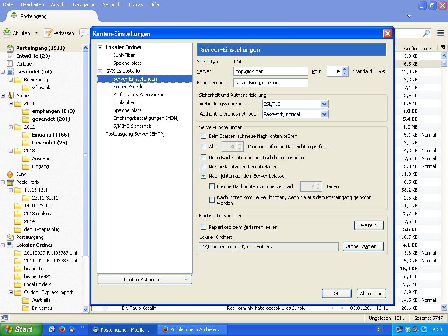Open the Extras menu
The width and height of the screenshot is (448, 336).
136,4
